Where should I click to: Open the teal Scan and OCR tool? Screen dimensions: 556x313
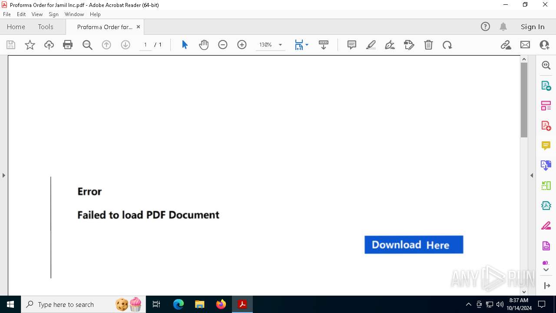coord(546,206)
